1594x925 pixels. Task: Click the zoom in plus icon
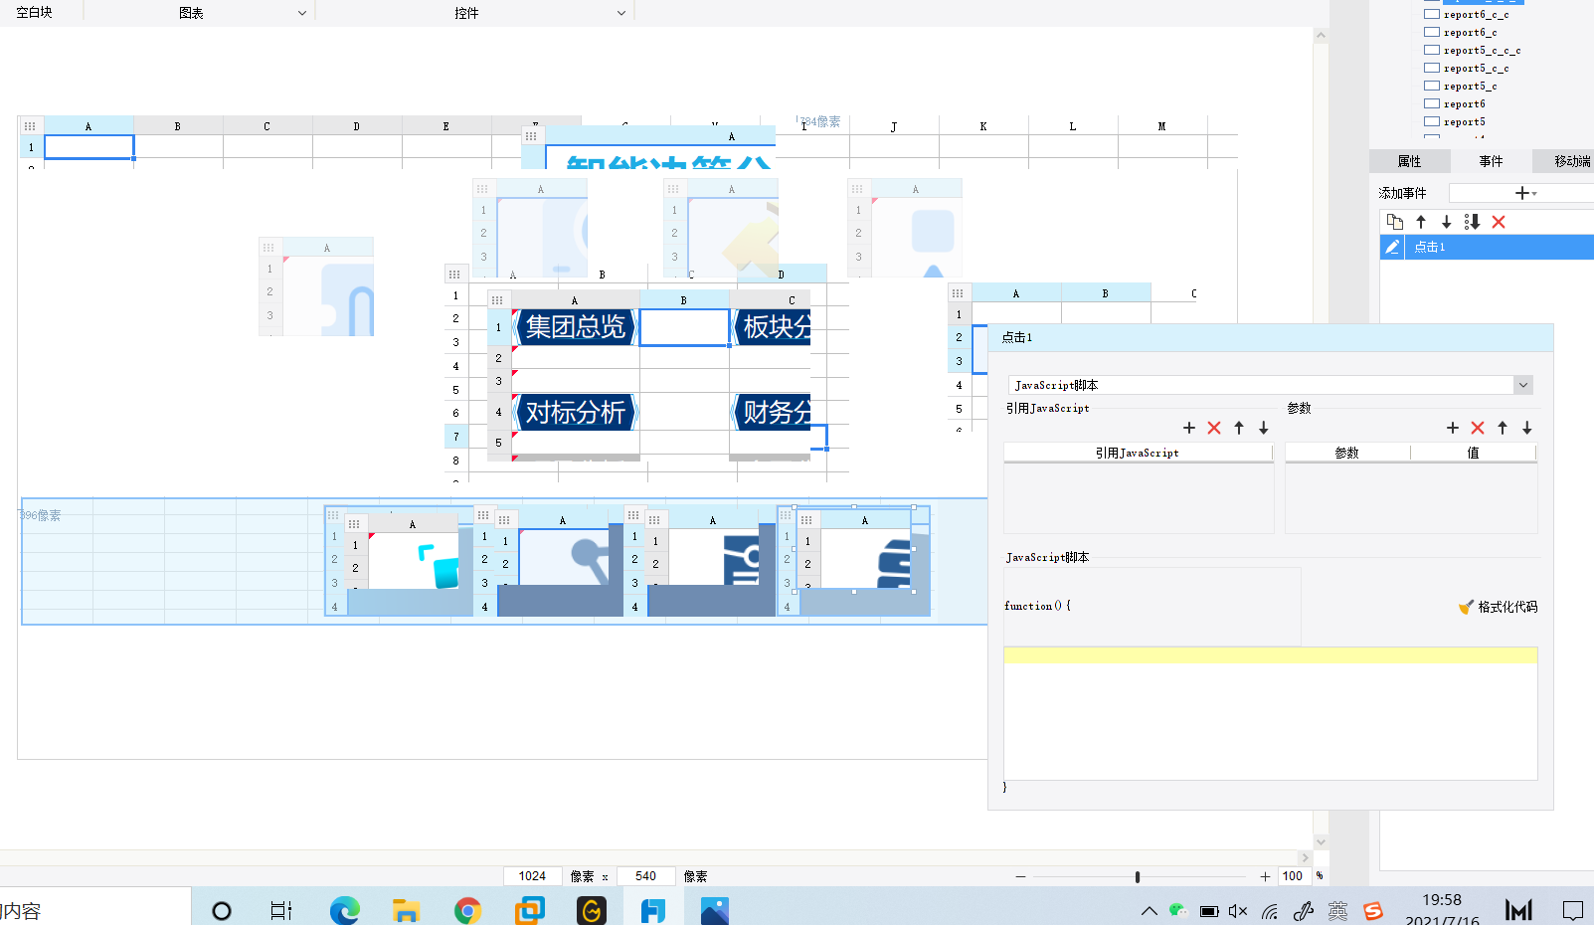1265,876
